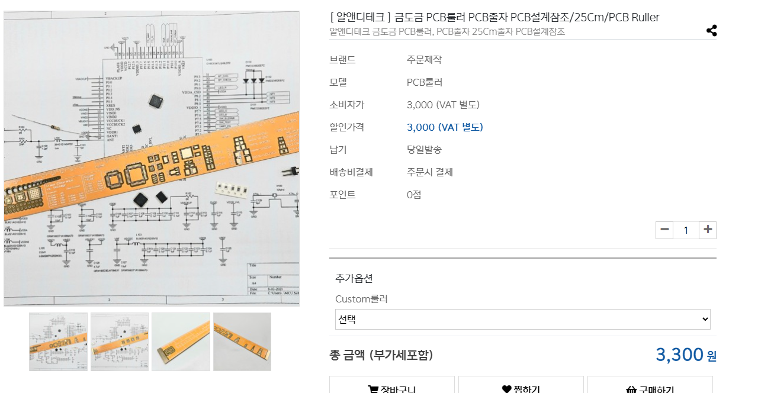Add to wishlist with 찜하기 heart button

521,388
